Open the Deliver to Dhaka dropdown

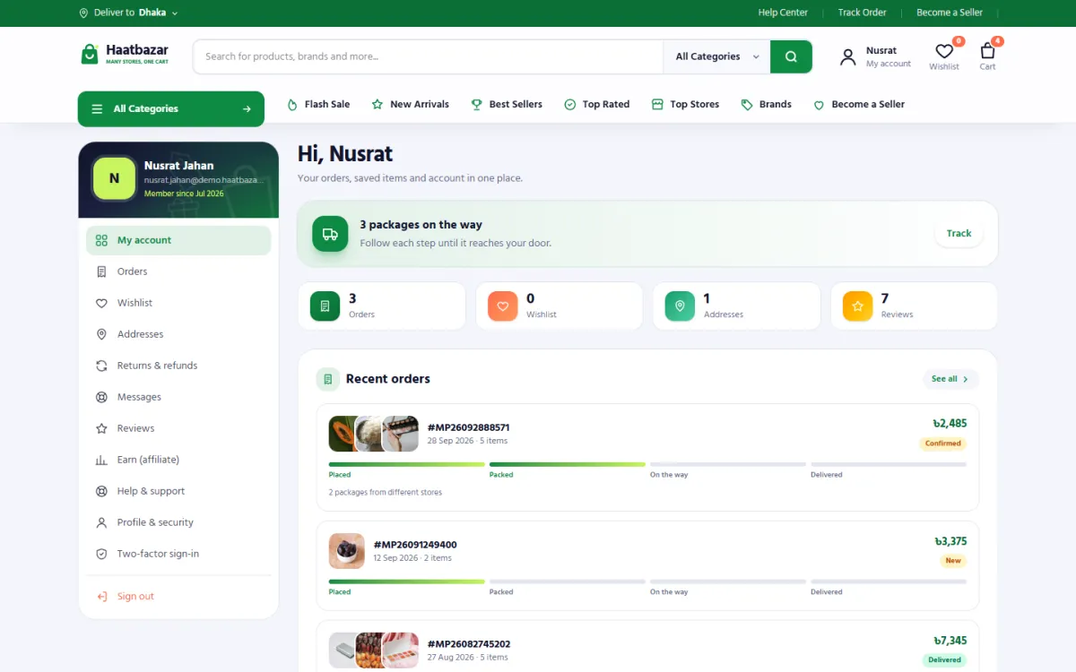tap(128, 13)
